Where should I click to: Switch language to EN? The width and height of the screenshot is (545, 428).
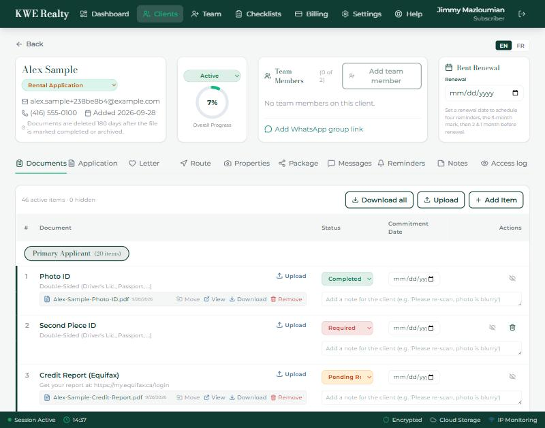click(503, 46)
